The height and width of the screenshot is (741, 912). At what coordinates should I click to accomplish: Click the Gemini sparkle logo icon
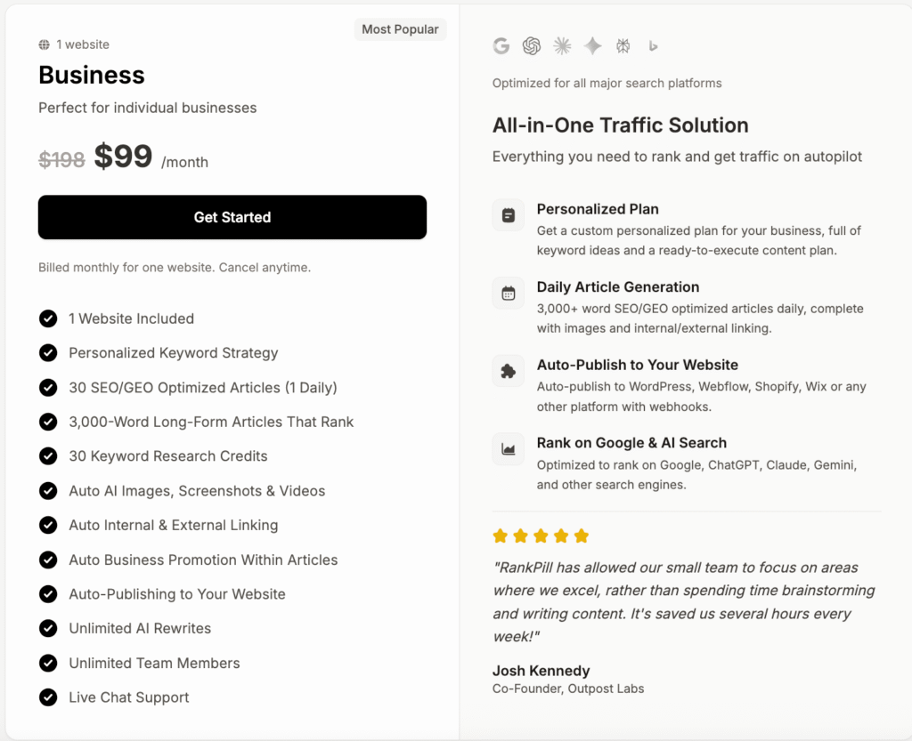click(592, 46)
